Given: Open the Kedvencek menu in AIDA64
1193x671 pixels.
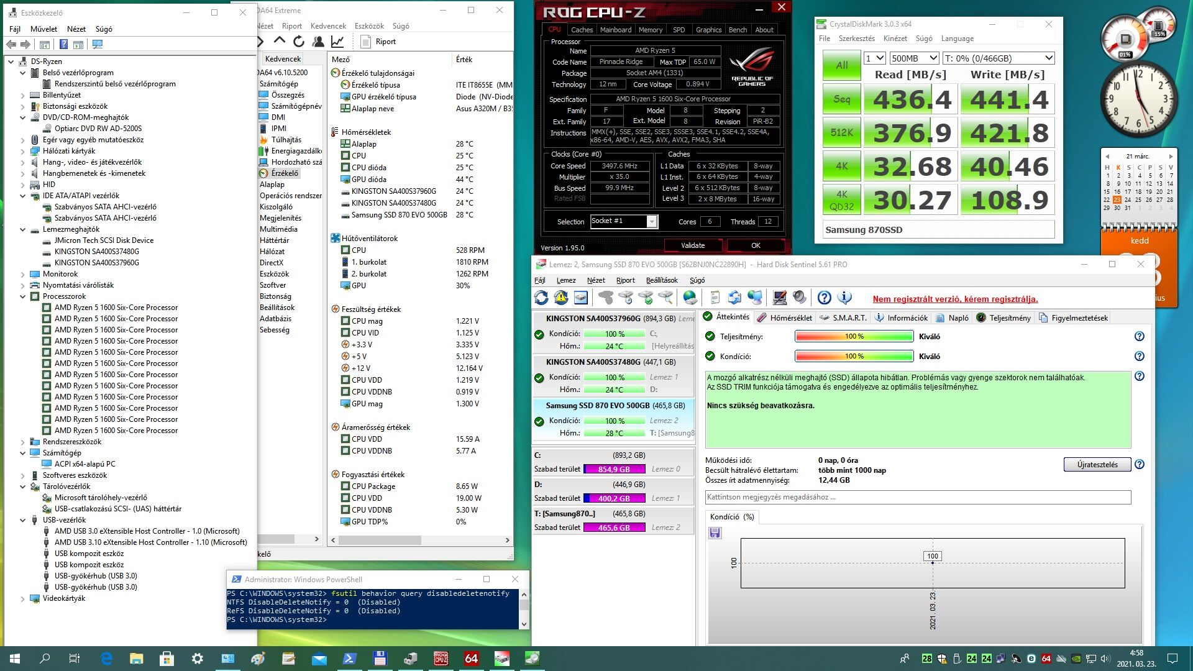Looking at the screenshot, I should click(x=328, y=26).
